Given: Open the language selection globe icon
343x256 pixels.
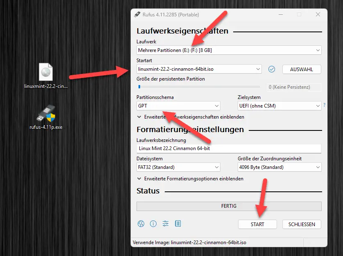Looking at the screenshot, I should coord(141,224).
